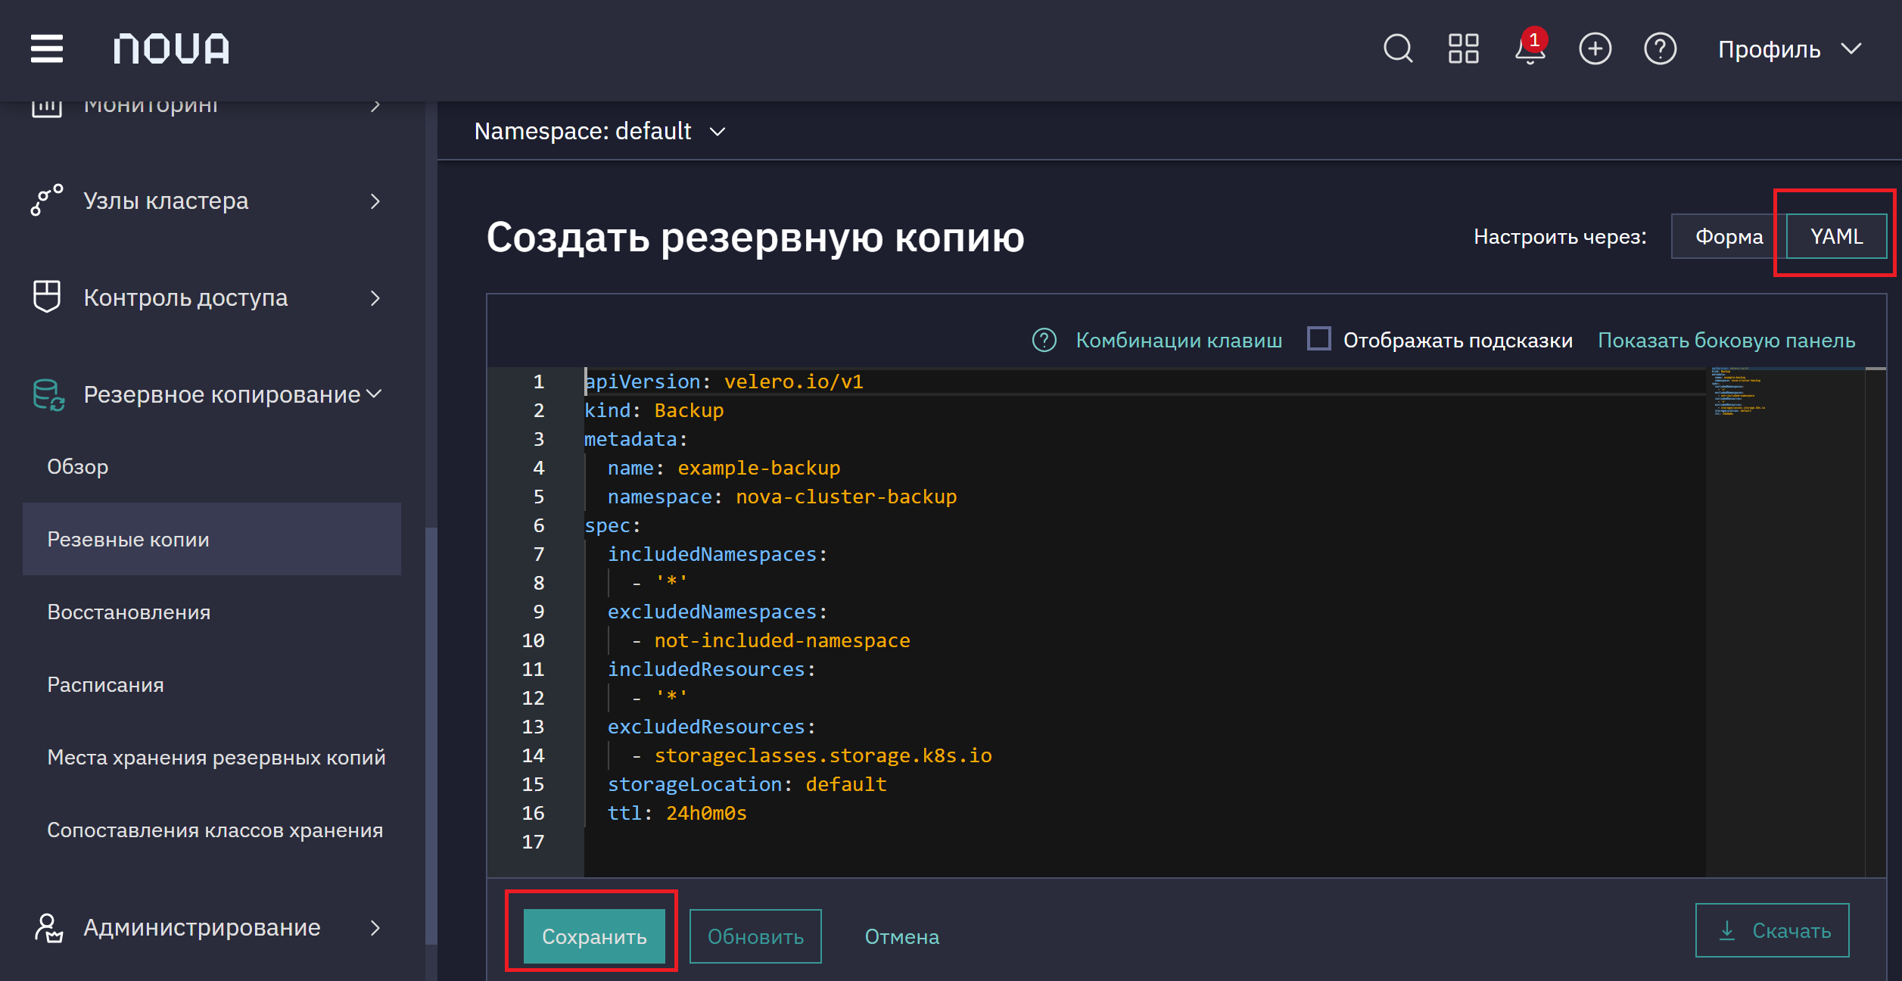
Task: Click the storageclasses.storage.k8s.io entry
Action: [823, 755]
